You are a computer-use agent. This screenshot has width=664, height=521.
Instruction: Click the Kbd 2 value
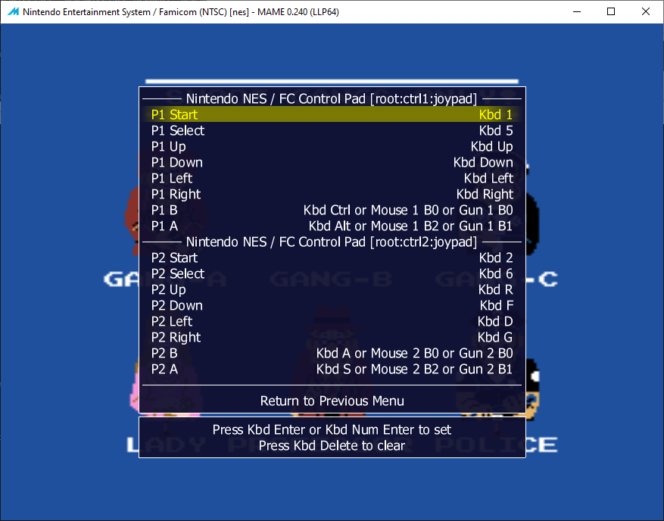[x=495, y=257]
